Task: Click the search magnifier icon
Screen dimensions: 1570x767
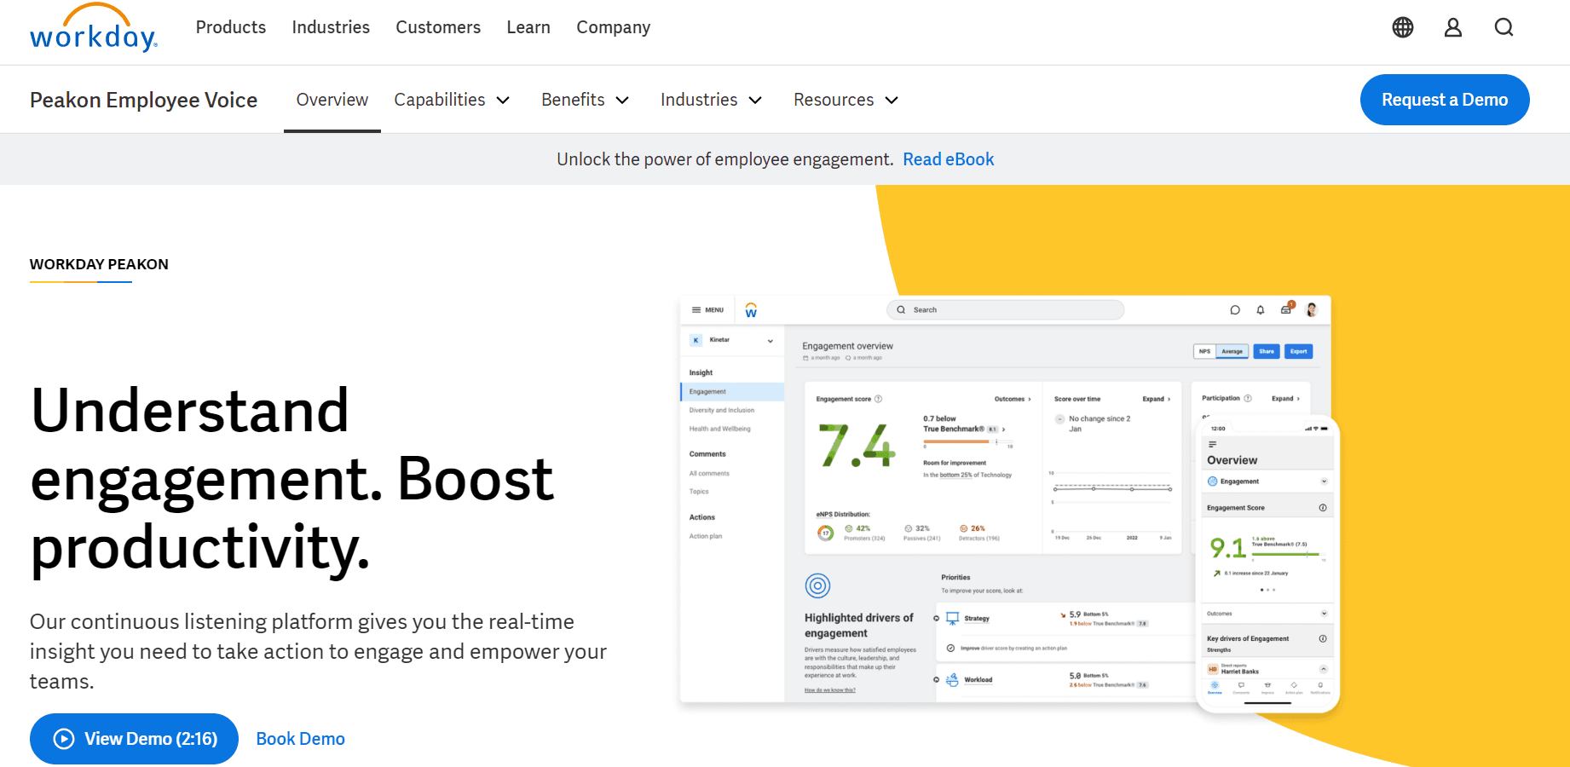Action: tap(1504, 27)
